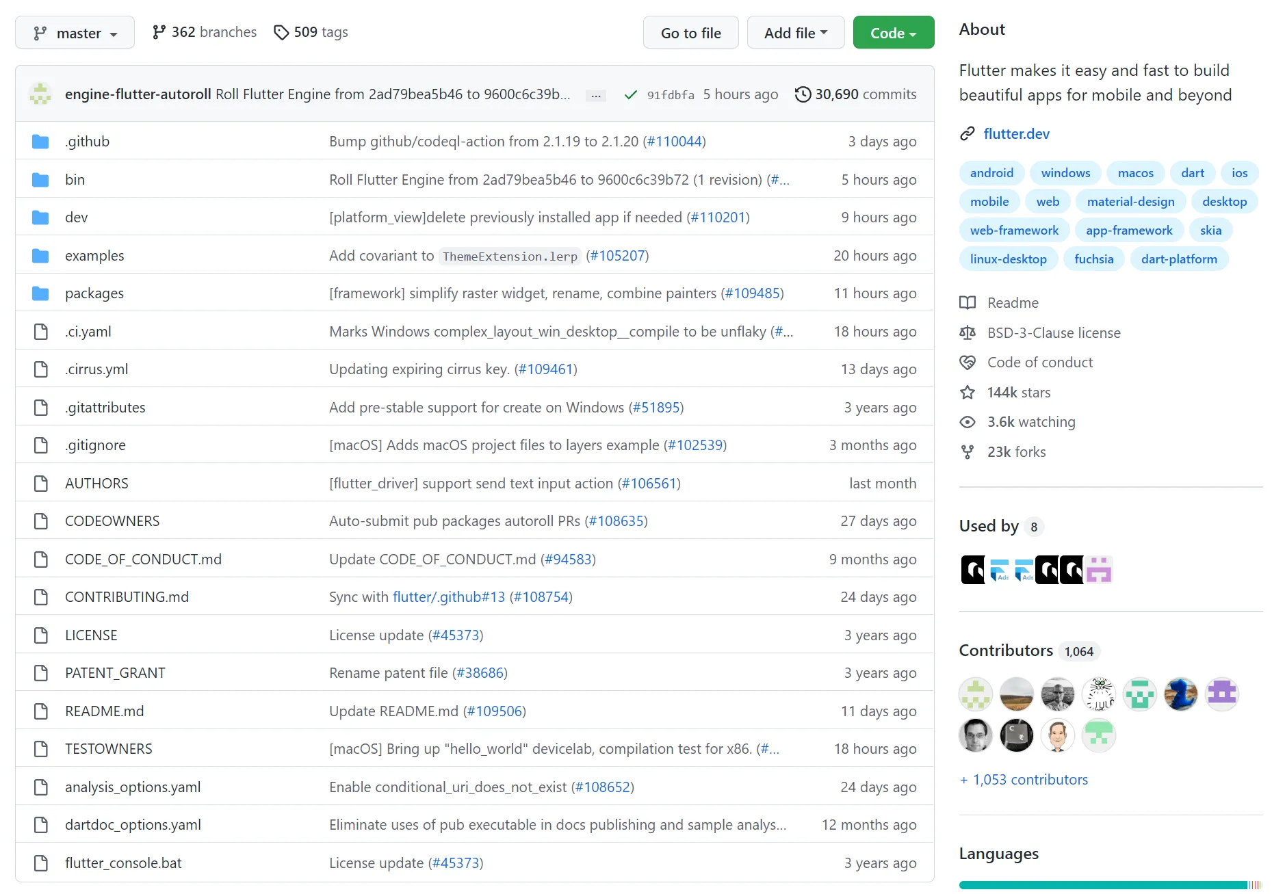This screenshot has height=894, width=1272.
Task: Open commit hash 91fdbfa
Action: [x=671, y=95]
